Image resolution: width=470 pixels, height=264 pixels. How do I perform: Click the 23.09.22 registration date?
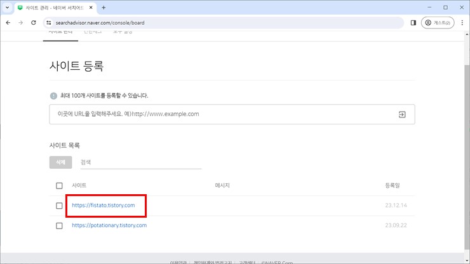[396, 225]
